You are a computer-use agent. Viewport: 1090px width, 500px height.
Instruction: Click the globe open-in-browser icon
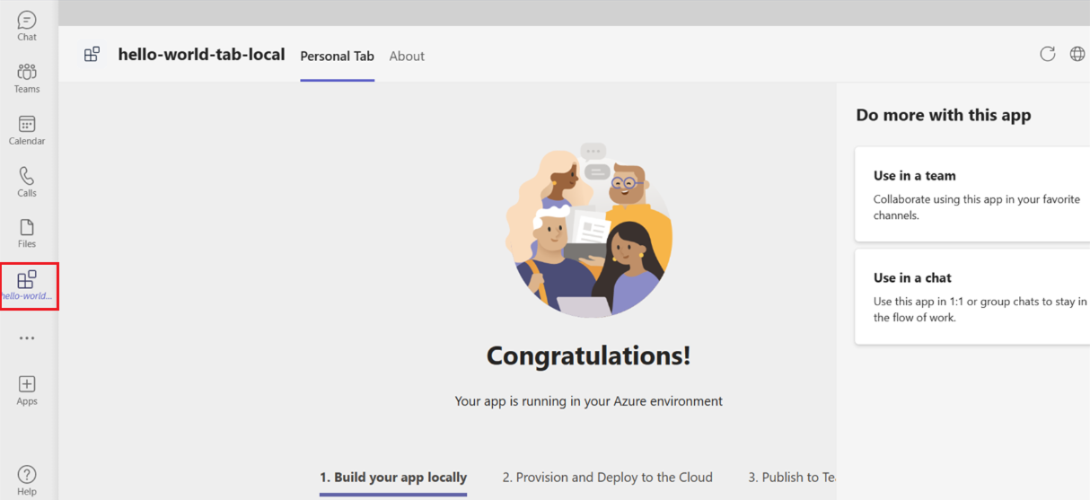point(1077,54)
